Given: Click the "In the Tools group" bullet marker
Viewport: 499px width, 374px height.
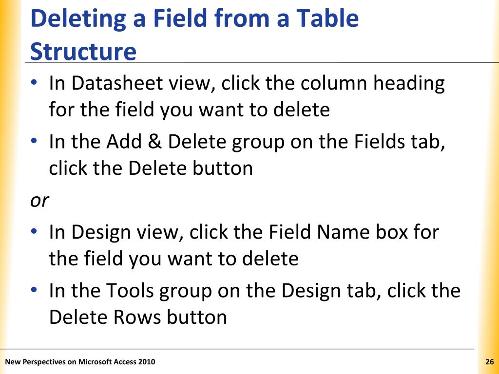Looking at the screenshot, I should [x=34, y=289].
